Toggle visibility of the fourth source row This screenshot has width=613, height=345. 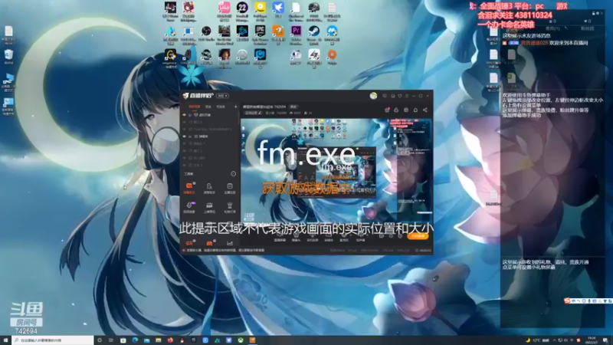[184, 136]
